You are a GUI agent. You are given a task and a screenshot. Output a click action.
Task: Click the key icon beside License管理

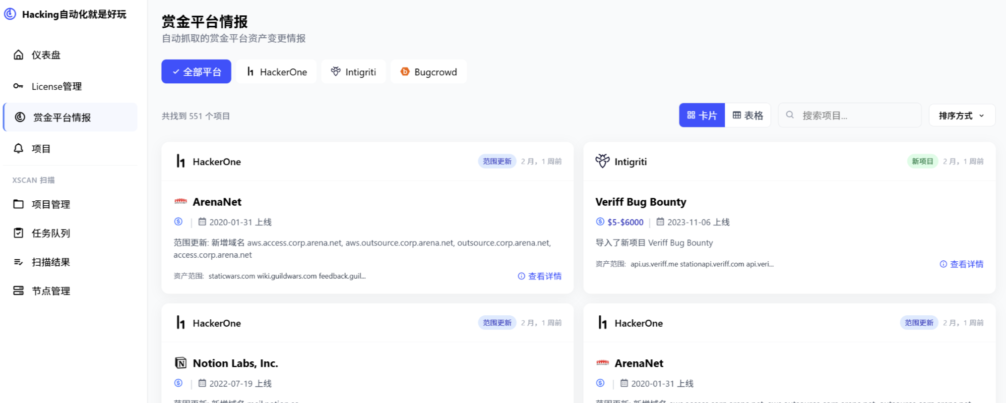point(18,86)
